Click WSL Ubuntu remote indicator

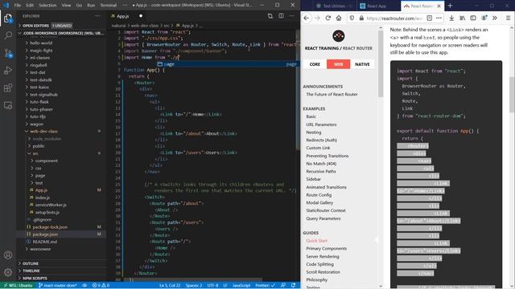click(x=18, y=286)
